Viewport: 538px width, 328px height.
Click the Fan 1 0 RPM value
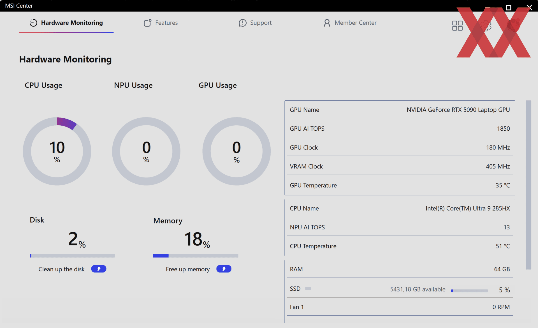click(501, 307)
